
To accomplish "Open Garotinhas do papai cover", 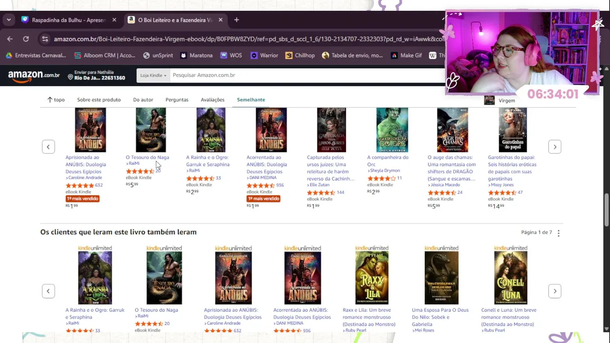I will 513,130.
